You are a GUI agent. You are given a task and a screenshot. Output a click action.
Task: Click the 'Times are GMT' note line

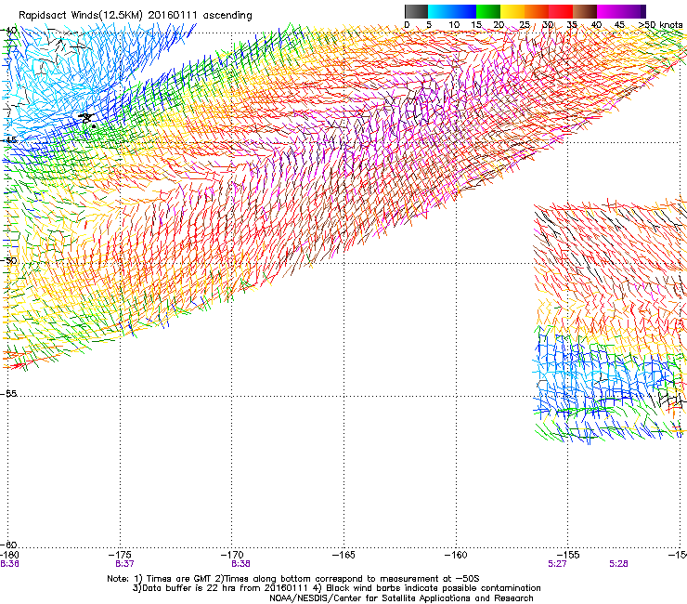tap(293, 579)
